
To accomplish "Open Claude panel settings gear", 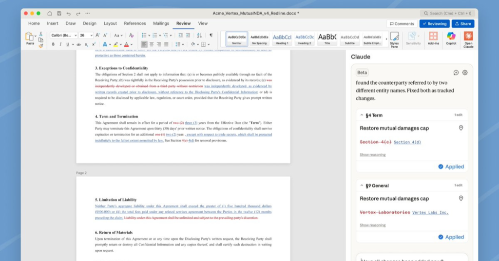I will pyautogui.click(x=465, y=73).
